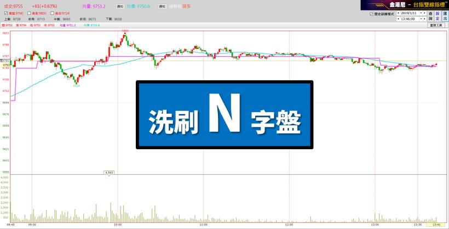449x229 pixels.
Task: Click the 查詢 query button
Action: coord(431,16)
